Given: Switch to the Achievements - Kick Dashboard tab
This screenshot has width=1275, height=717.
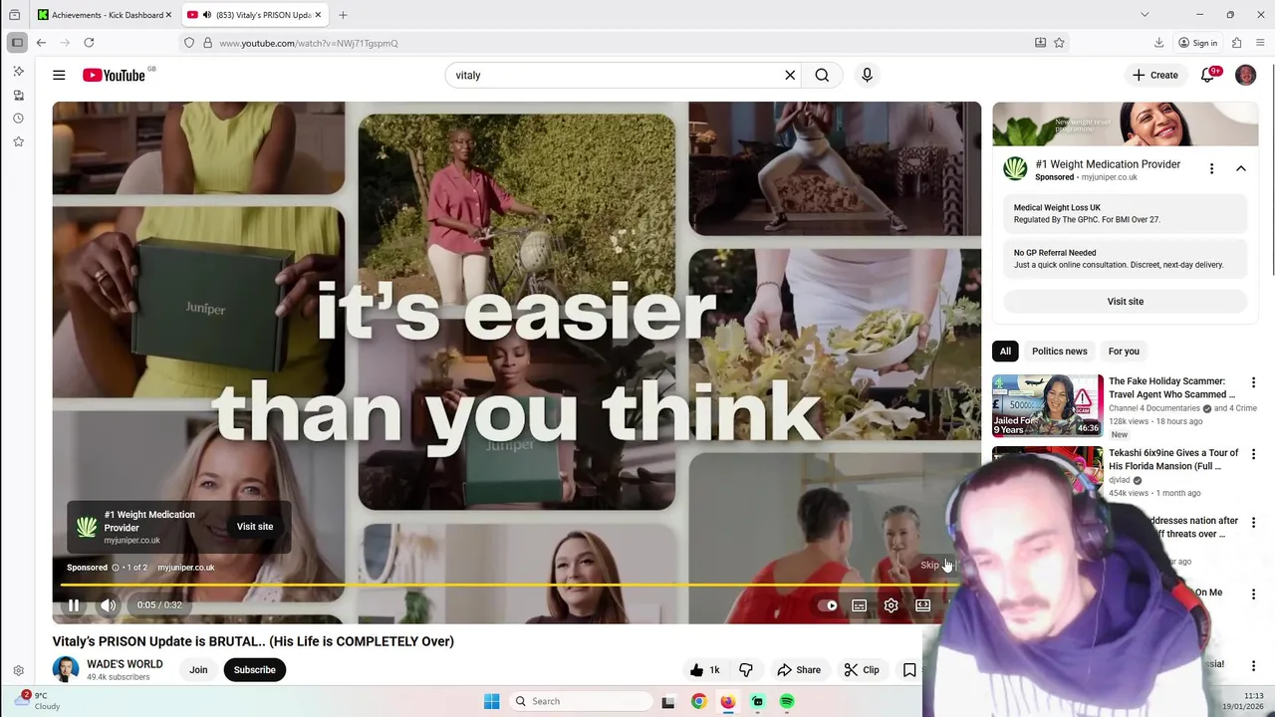Looking at the screenshot, I should tap(104, 15).
